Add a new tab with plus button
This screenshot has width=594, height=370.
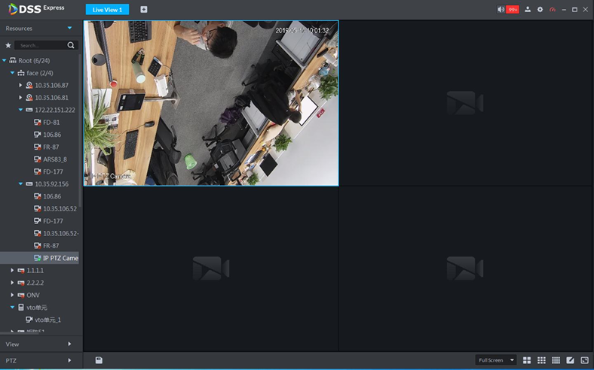click(144, 10)
